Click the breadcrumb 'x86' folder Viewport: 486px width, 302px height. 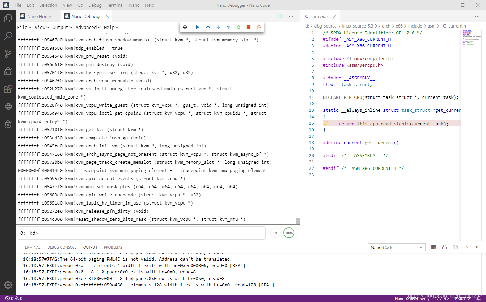click(x=399, y=26)
